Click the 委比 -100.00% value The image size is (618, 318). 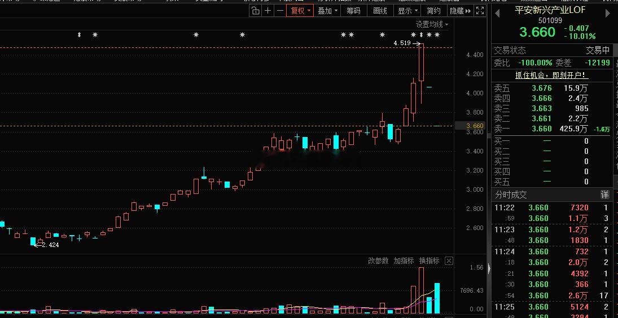coord(535,63)
